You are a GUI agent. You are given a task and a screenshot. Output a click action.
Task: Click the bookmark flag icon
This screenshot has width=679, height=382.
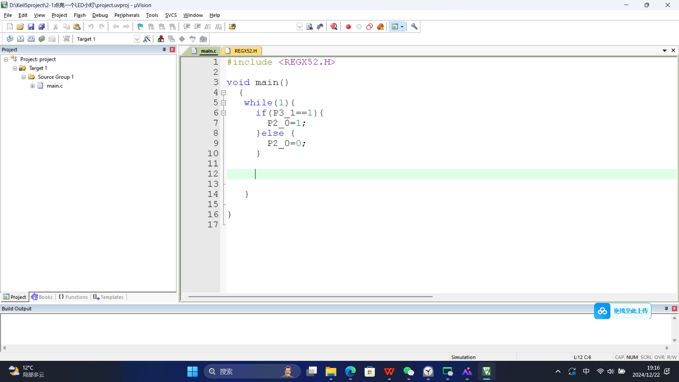pos(140,27)
